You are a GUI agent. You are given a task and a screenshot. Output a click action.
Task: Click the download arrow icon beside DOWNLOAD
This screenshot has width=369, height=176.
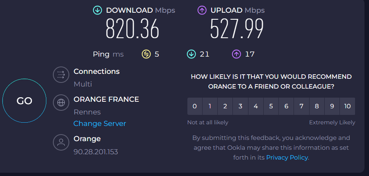[x=98, y=10]
